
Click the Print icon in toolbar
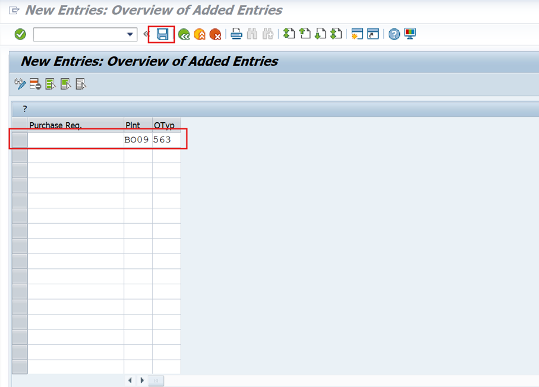click(237, 34)
